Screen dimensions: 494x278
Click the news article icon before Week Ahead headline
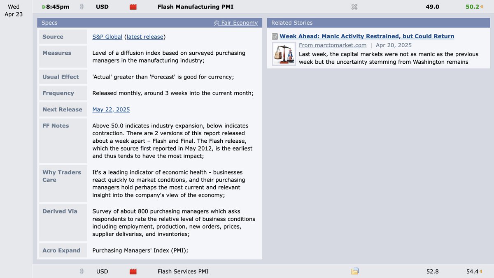[x=275, y=37]
